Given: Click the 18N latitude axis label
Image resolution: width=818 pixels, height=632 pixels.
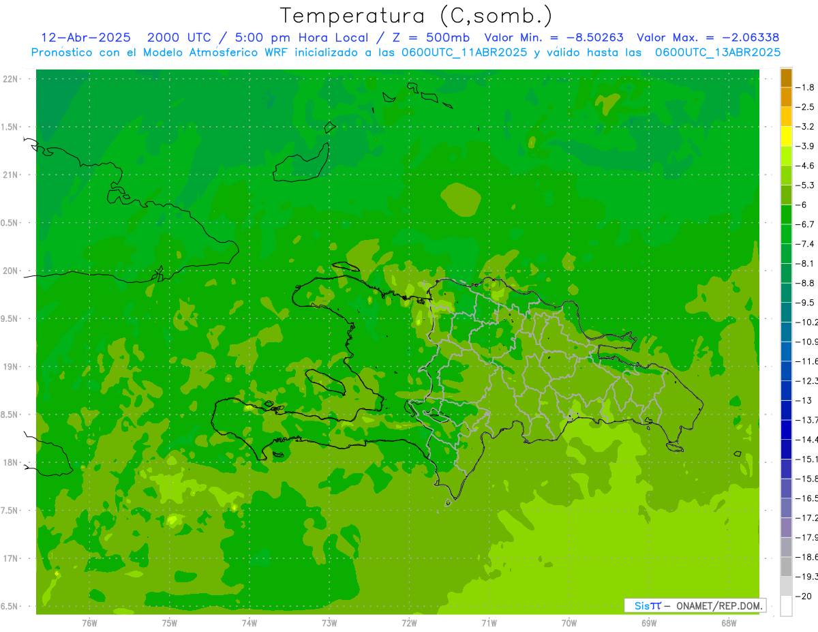Looking at the screenshot, I should (x=12, y=462).
